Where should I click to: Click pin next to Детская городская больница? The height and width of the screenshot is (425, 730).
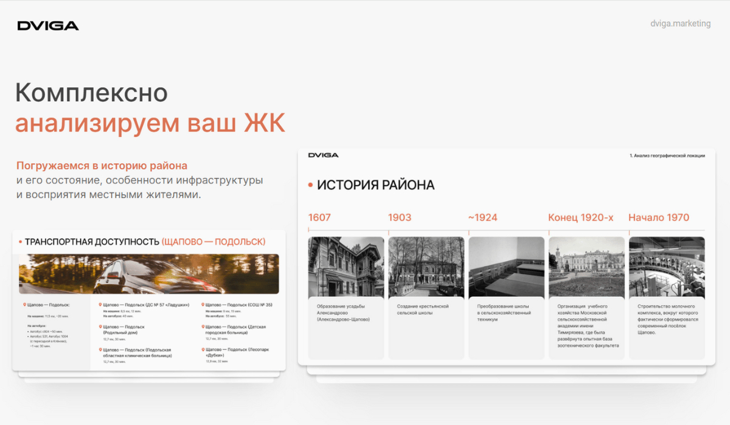click(203, 327)
